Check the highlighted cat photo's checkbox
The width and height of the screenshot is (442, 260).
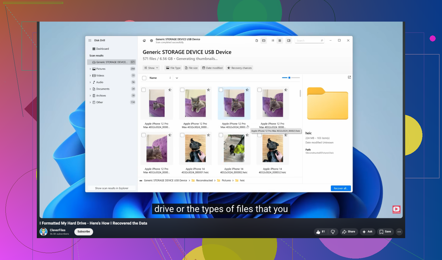pos(221,90)
